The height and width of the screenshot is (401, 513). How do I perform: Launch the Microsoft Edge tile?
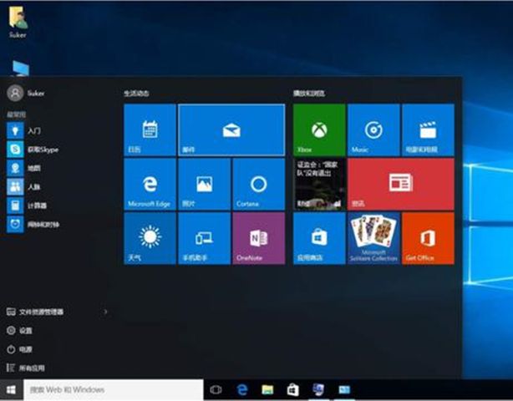click(150, 184)
